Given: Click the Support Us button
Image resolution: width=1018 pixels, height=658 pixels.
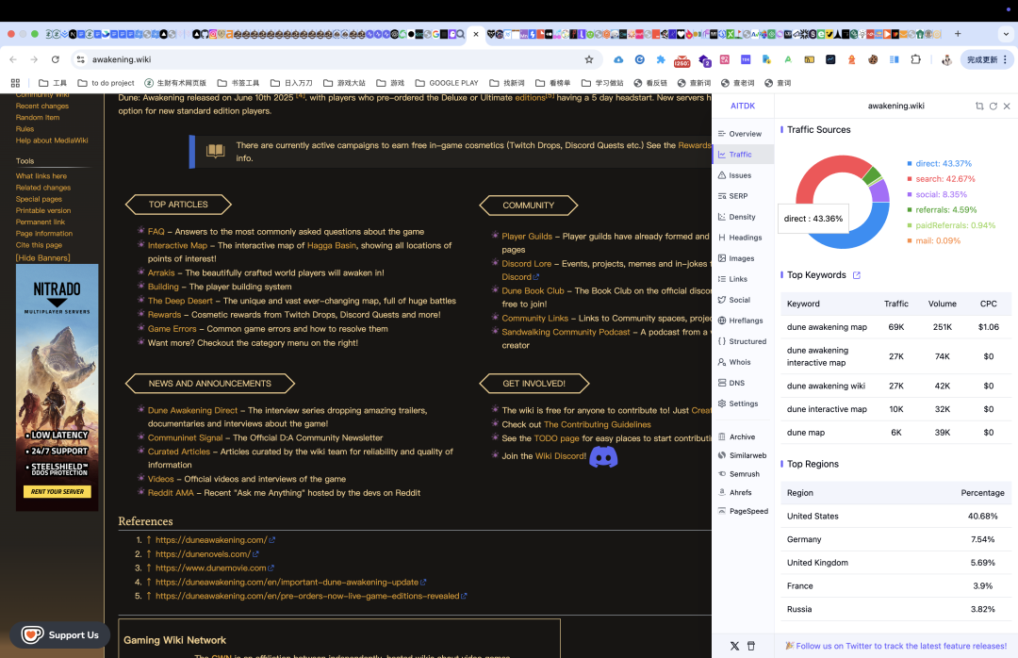Looking at the screenshot, I should pyautogui.click(x=59, y=635).
